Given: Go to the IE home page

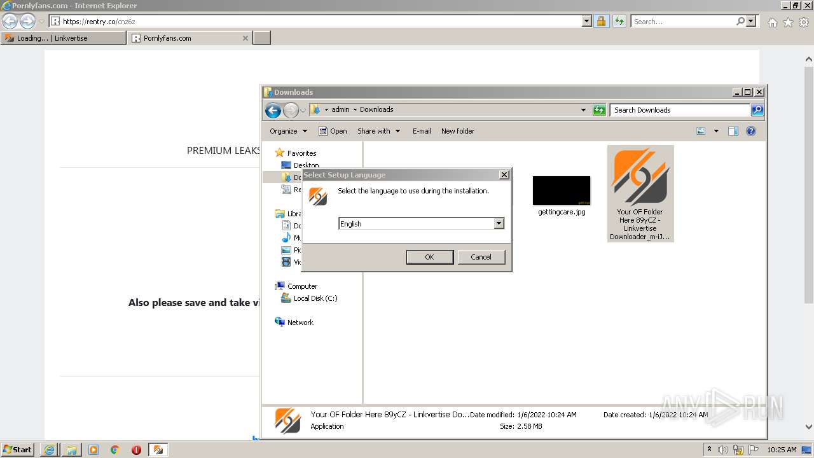Looking at the screenshot, I should pos(772,22).
